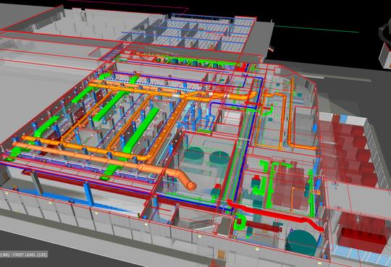This screenshot has height=267, width=391.
Task: Select the green square duct loop near the red pipe
Action: tap(240, 221)
